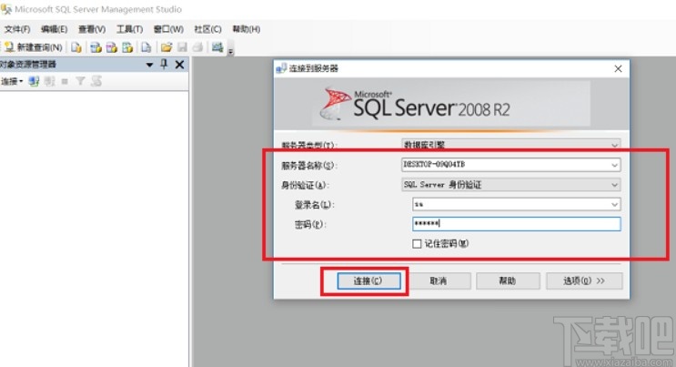This screenshot has height=367, width=676.
Task: Click the New Query (新建查询) toolbar button
Action: [33, 47]
